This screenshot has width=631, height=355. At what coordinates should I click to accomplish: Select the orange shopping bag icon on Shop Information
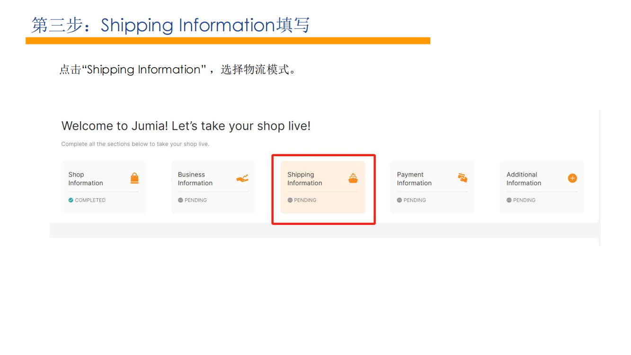[x=134, y=178]
